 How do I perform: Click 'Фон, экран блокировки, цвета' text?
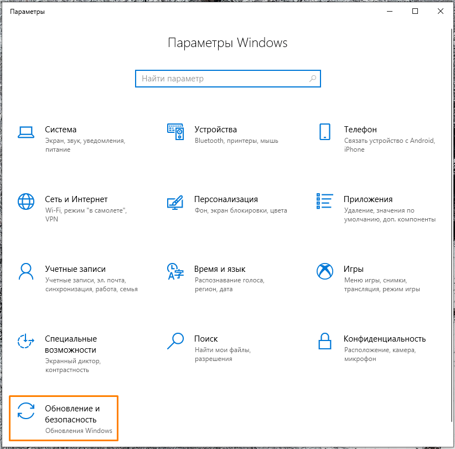tap(241, 210)
